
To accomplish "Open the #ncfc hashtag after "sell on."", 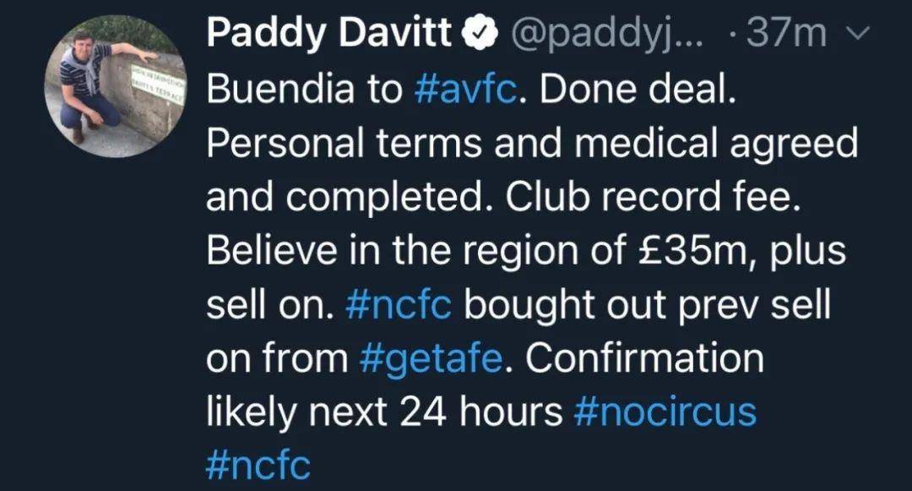I will click(399, 305).
